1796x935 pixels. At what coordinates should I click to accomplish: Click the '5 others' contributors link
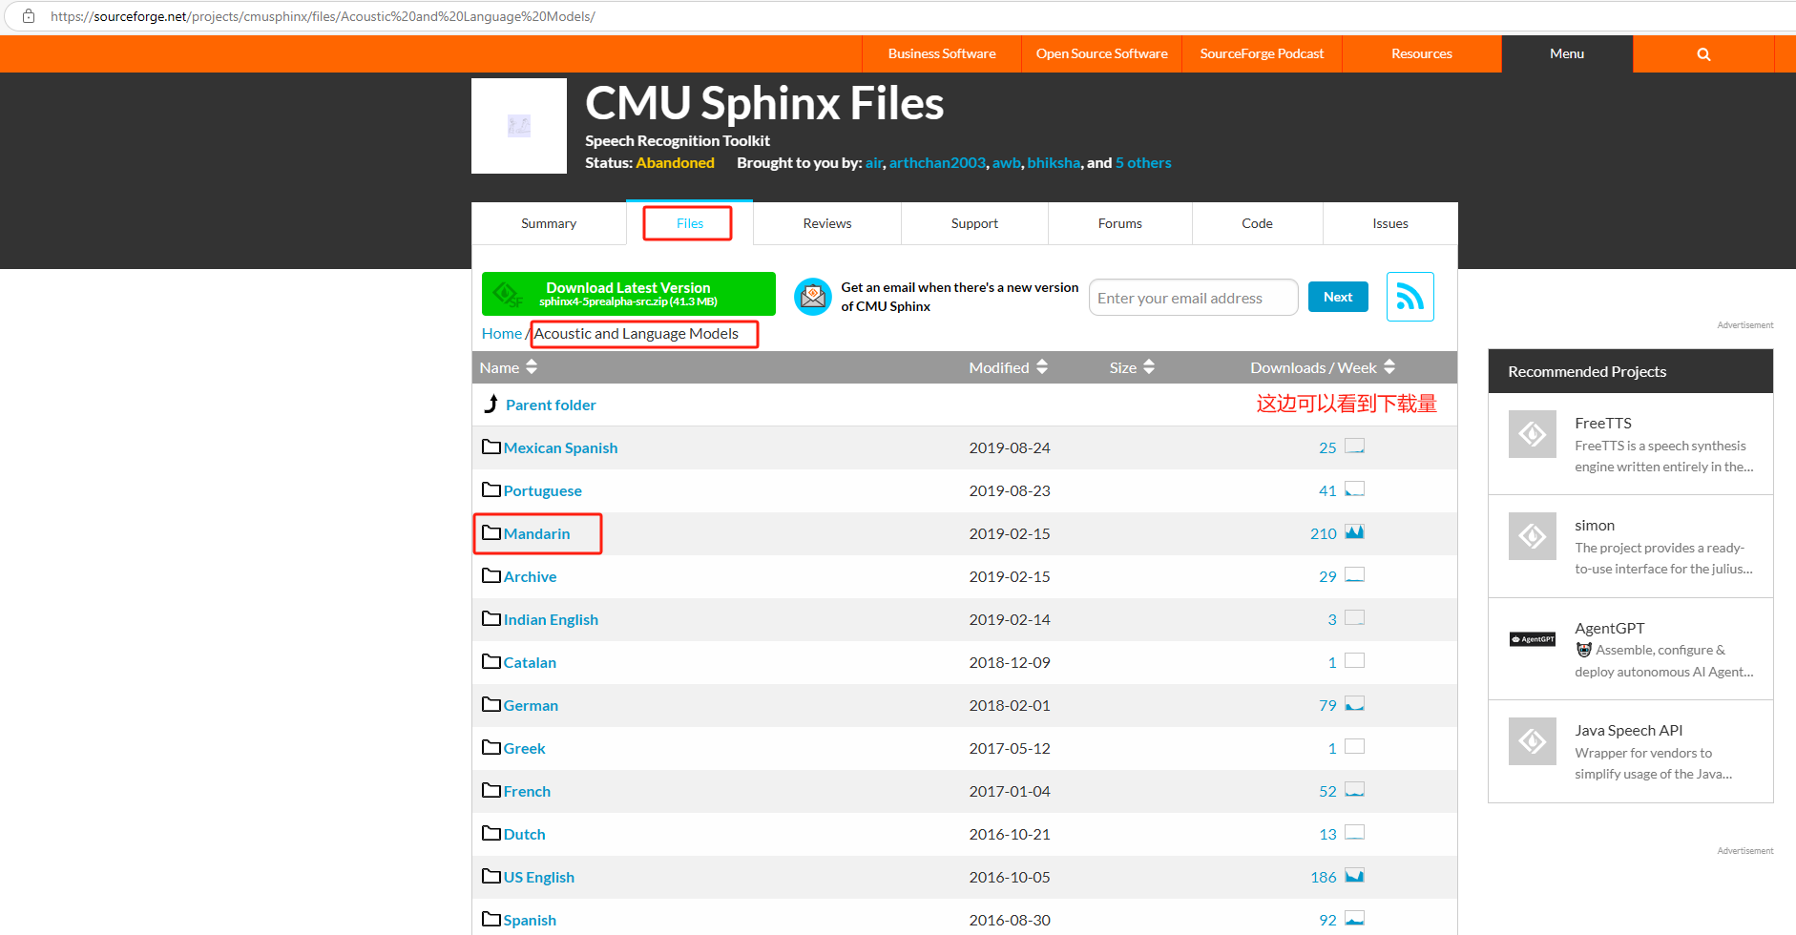coord(1143,163)
